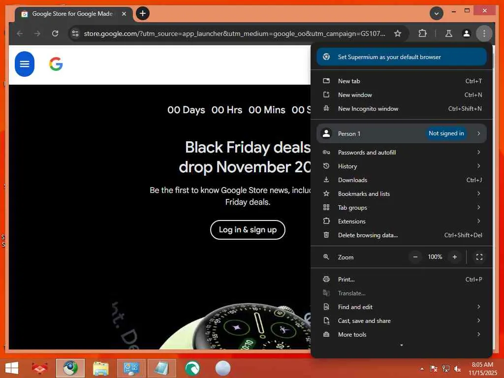Open Cast, save and share submenu
This screenshot has height=378, width=504.
coord(402,321)
